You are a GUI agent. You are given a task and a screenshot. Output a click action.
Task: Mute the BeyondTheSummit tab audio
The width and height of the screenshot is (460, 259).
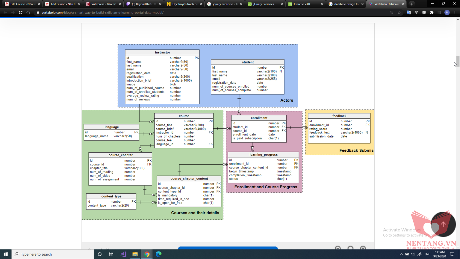coord(155,4)
